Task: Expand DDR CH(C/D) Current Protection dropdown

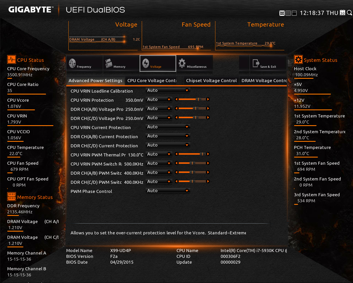Action: 168,145
